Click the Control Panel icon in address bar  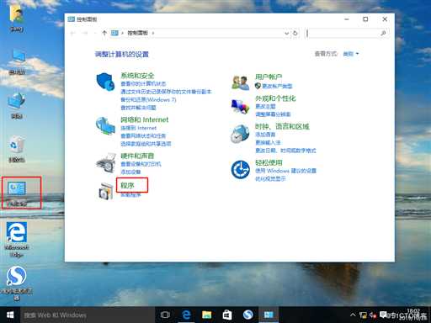[114, 33]
